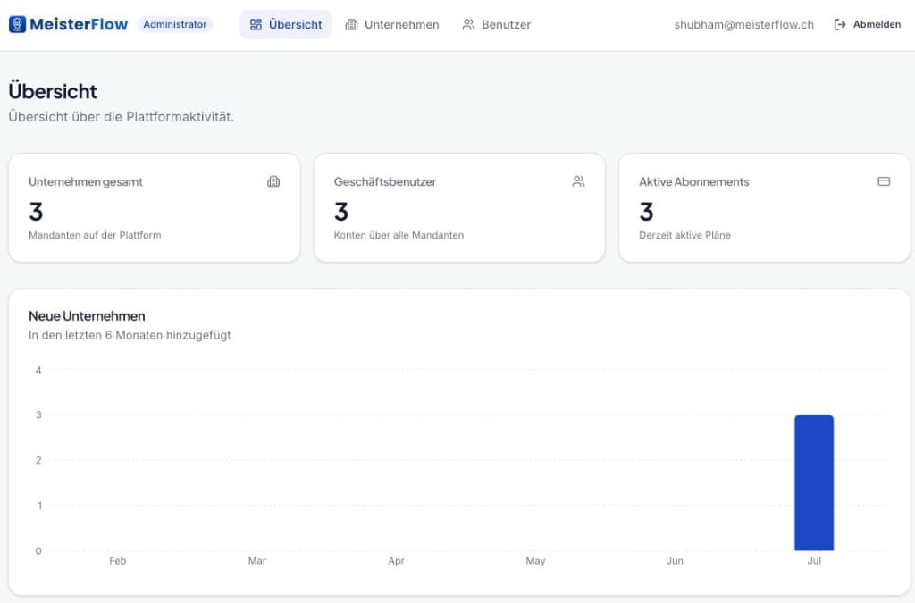Click the MeisterFlow brand name

point(79,24)
